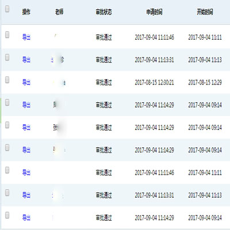Viewport: 230px width, 230px height.
Task: Click the 操作 column header
Action: point(26,12)
